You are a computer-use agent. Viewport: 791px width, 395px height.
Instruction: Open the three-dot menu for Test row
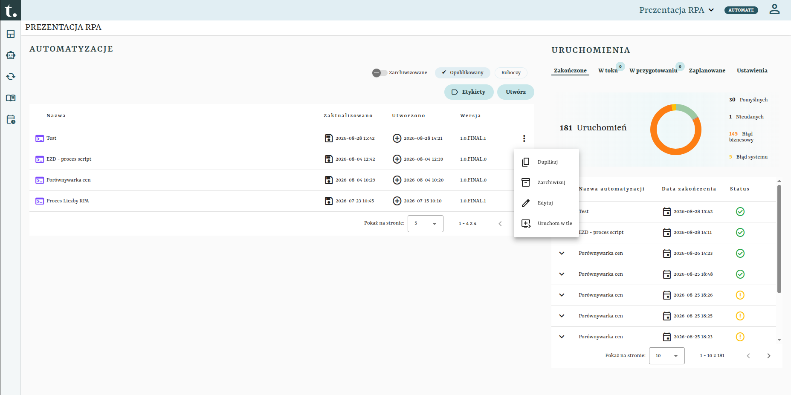pos(524,138)
